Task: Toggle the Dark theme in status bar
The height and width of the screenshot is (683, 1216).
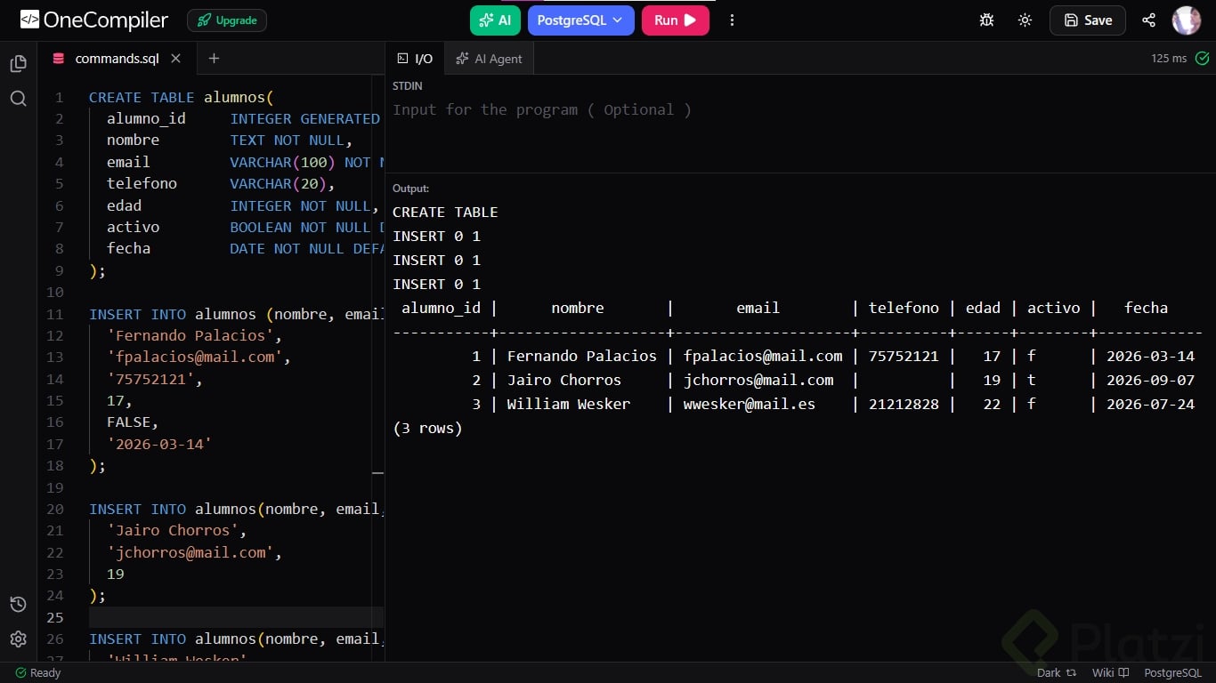Action: 1057,672
